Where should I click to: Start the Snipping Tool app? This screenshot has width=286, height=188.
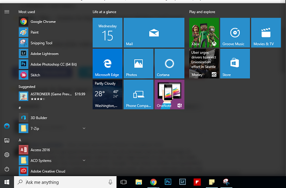click(52, 43)
